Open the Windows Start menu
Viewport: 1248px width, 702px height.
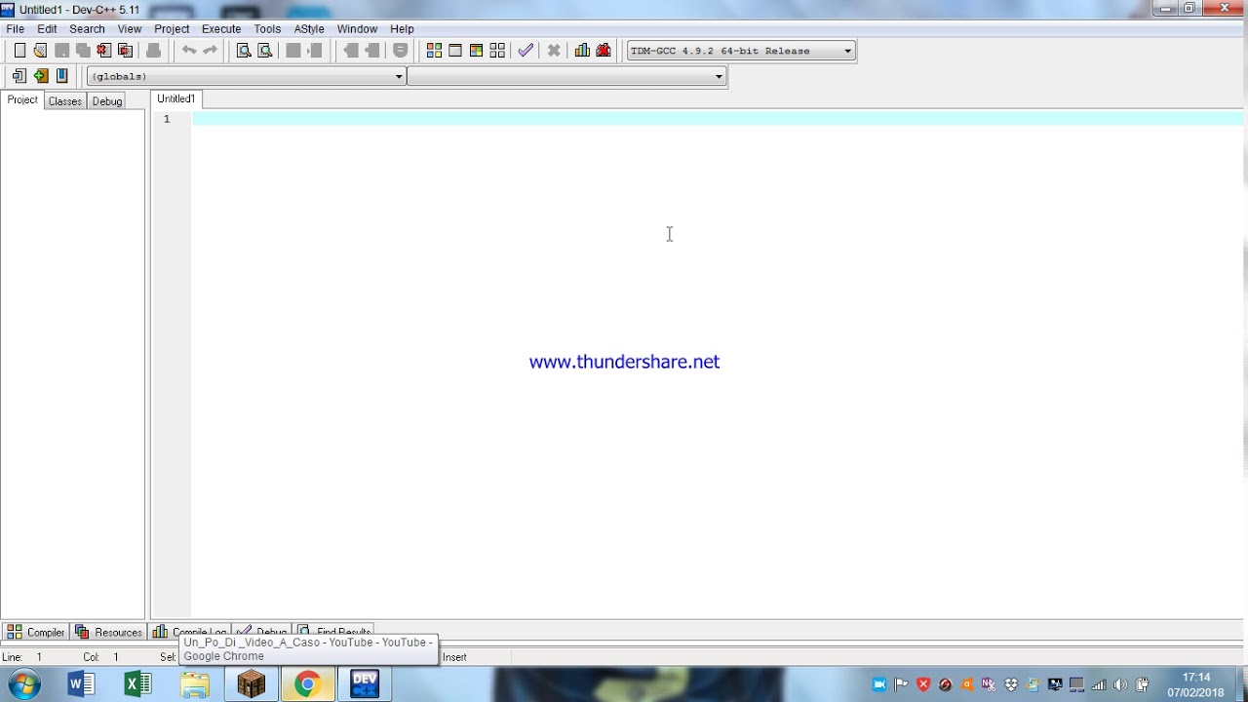pos(24,684)
